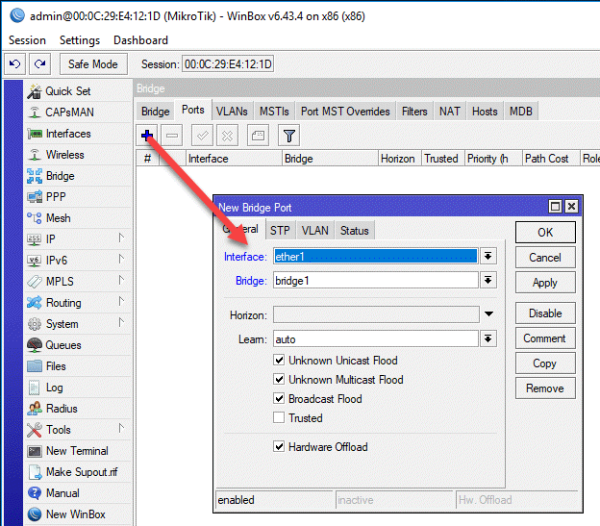
Task: Click the Remove button in dialog
Action: [545, 388]
